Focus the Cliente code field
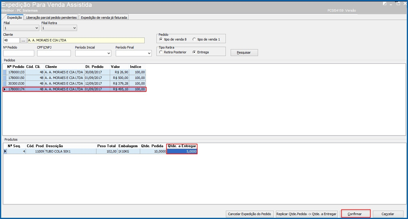The image size is (408, 219). point(11,40)
